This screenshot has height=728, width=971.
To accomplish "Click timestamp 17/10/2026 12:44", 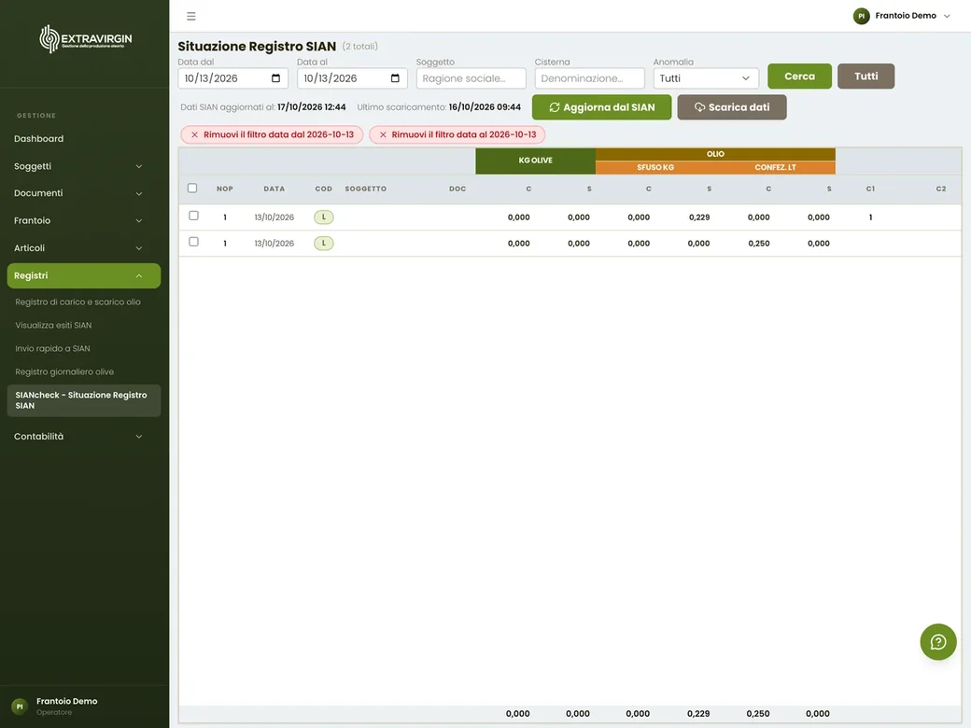I will click(x=312, y=107).
